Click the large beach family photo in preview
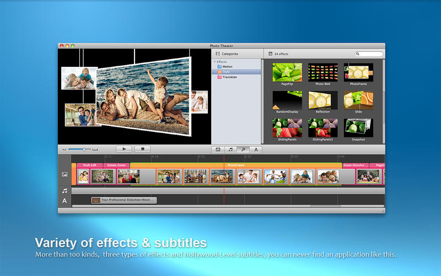 coord(143,97)
